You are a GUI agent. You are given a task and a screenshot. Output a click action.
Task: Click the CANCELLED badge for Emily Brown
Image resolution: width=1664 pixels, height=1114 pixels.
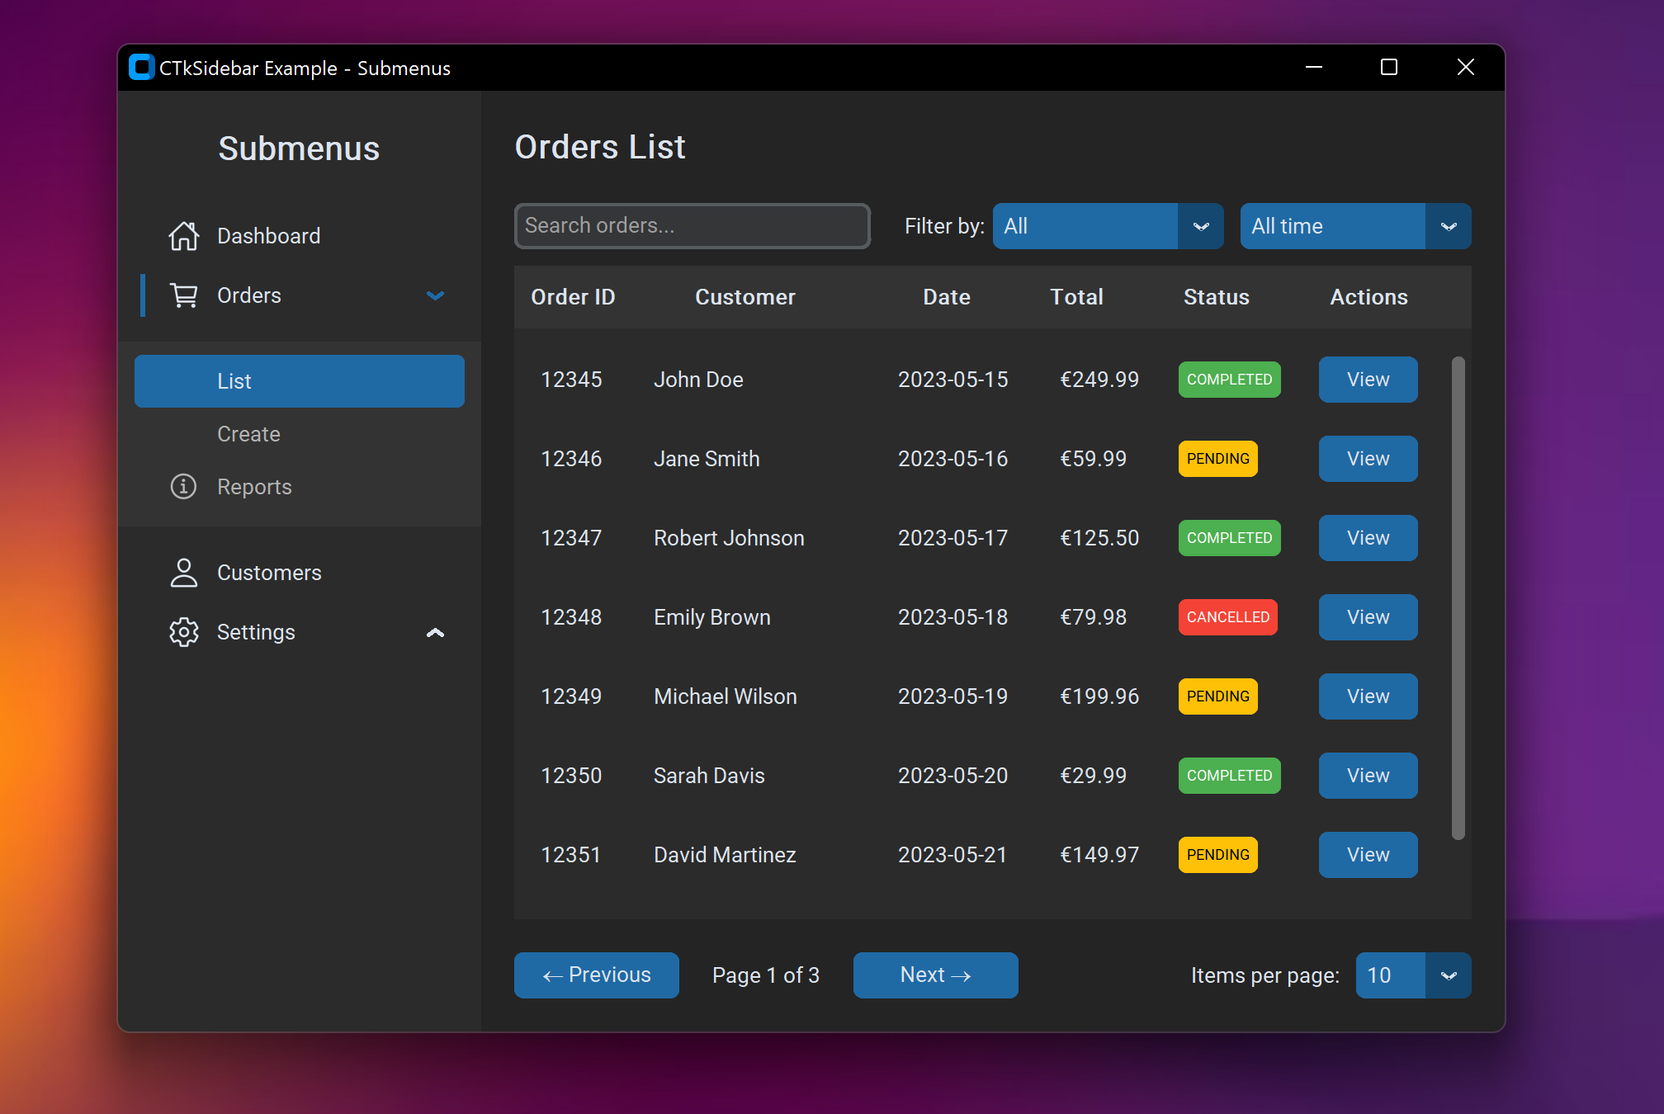pyautogui.click(x=1228, y=617)
